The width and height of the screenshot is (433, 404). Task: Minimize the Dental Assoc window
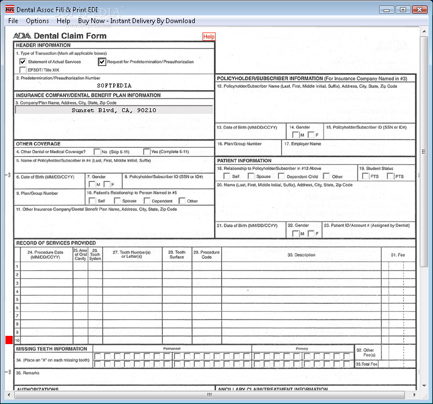click(x=387, y=10)
